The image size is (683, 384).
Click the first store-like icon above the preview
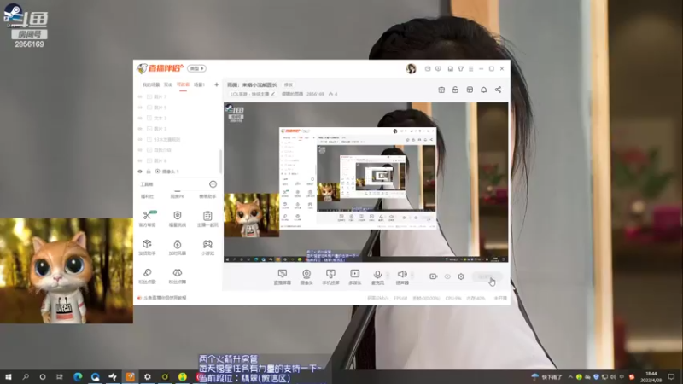[x=441, y=90]
